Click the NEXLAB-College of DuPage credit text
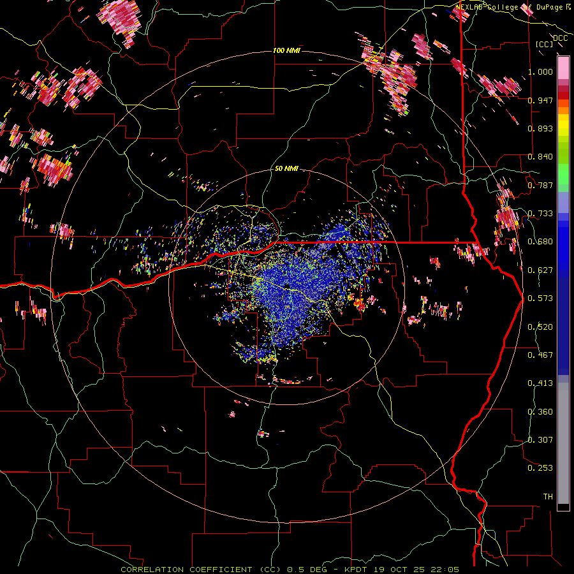Viewport: 574px width, 574px height. tap(513, 7)
